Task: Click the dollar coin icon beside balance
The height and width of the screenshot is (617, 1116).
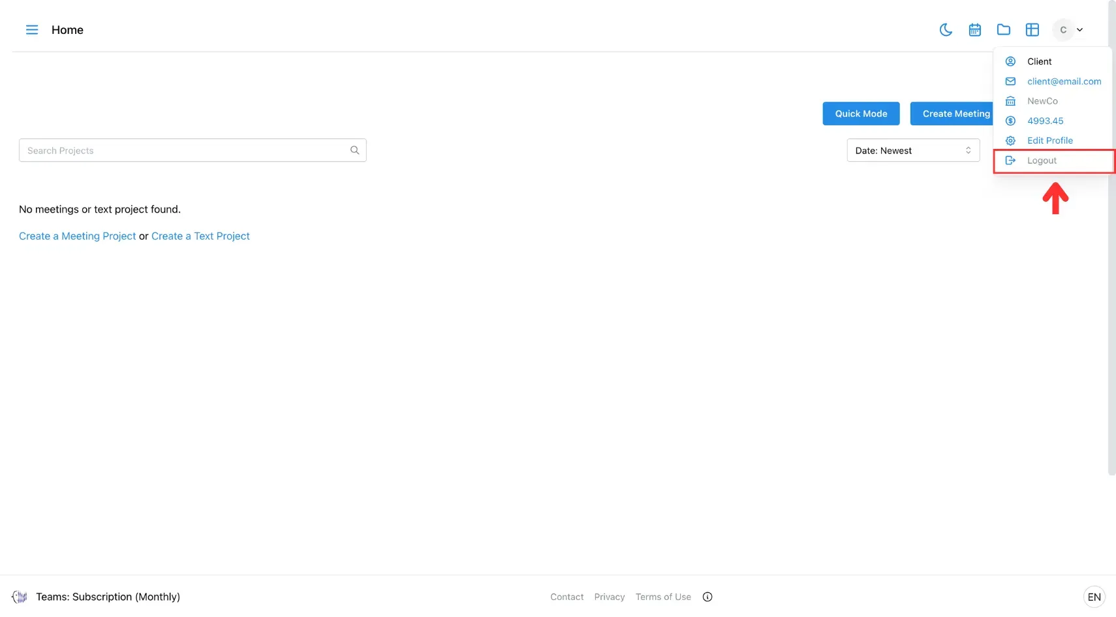Action: [1010, 121]
